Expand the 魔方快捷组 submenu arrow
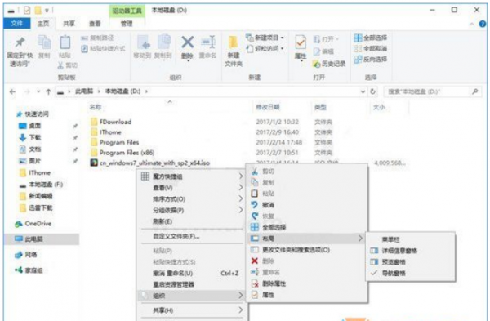 (241, 176)
